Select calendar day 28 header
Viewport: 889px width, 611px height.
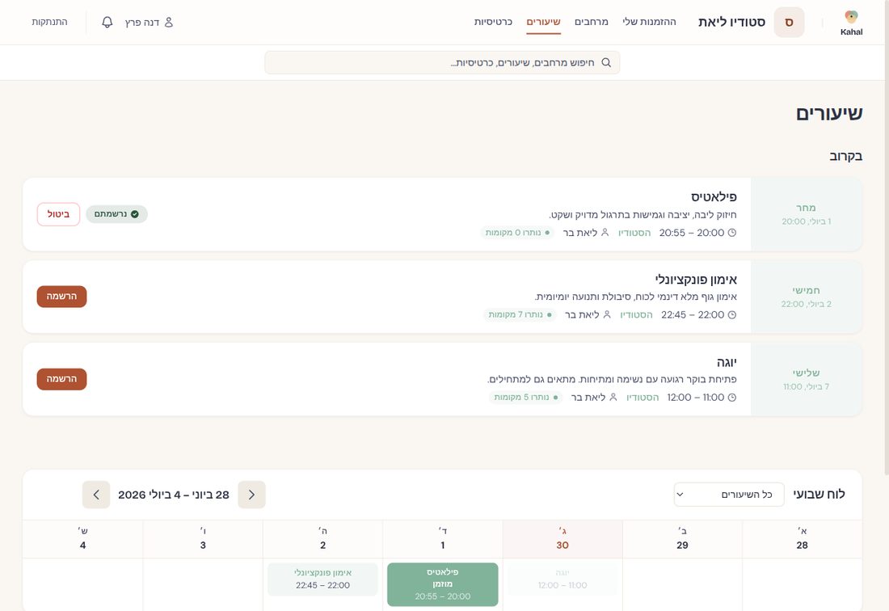coord(802,539)
